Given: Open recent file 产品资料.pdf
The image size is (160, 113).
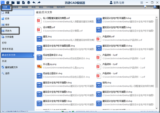Looking at the screenshot, I should (125, 38).
